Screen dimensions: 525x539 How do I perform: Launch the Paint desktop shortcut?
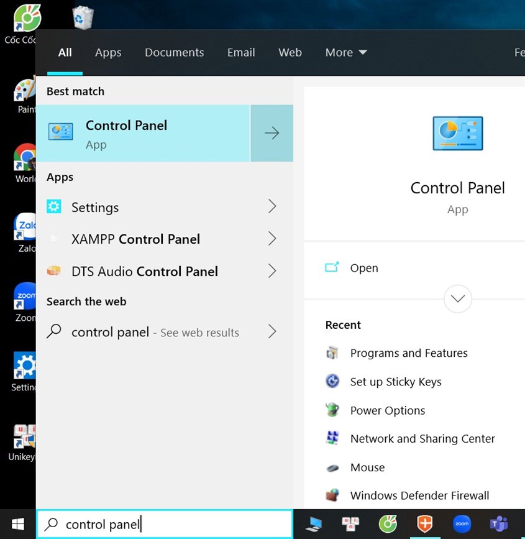click(25, 95)
